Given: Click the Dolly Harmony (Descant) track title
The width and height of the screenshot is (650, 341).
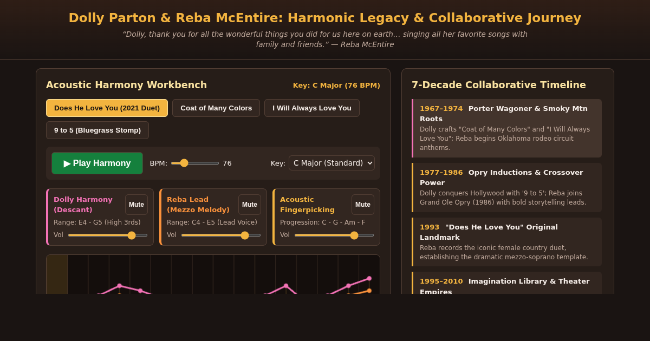Looking at the screenshot, I should [83, 205].
